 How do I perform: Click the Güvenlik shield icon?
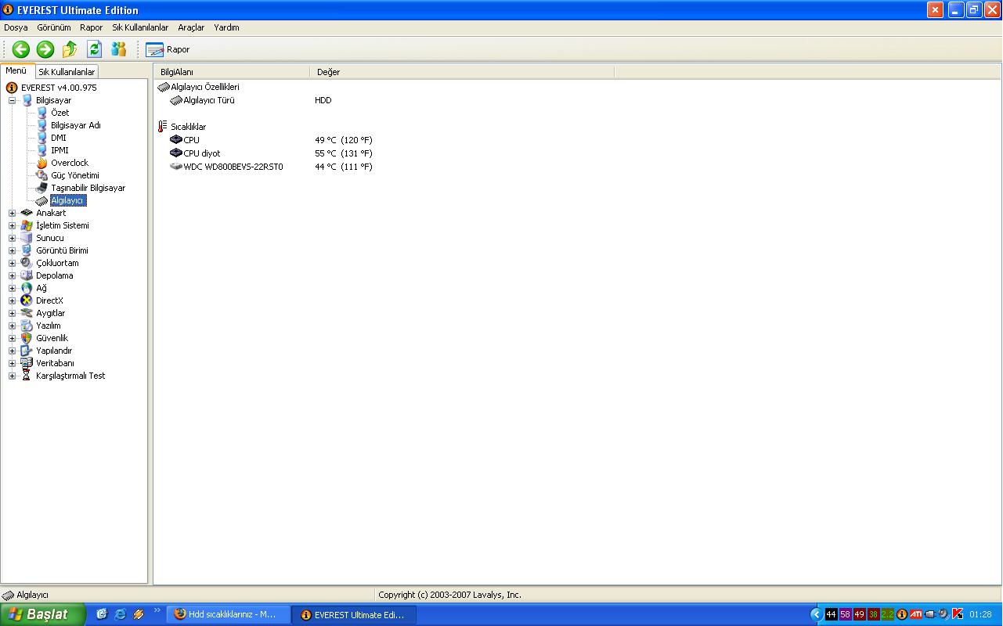tap(27, 338)
